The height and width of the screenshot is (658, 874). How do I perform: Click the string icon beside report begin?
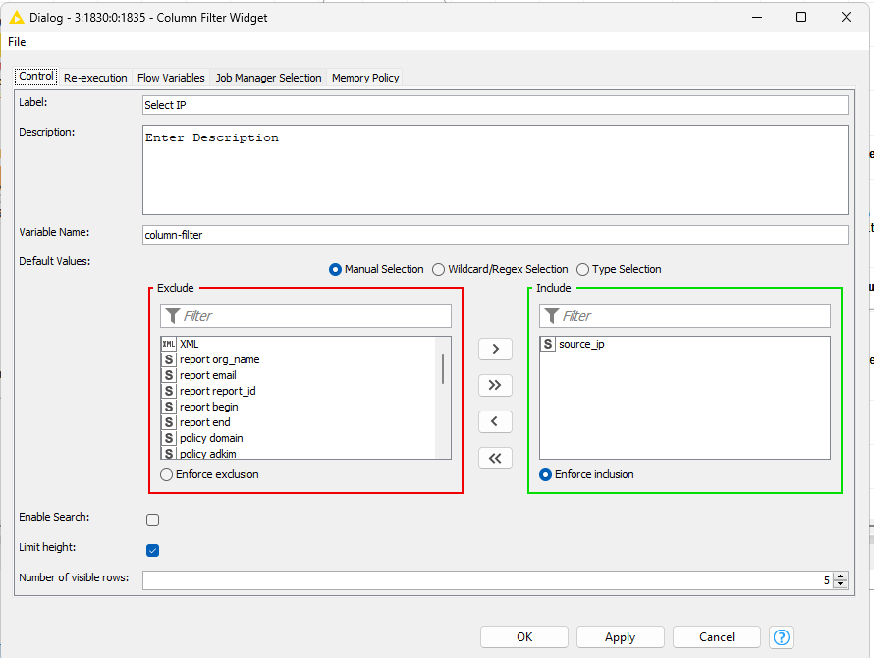[169, 407]
